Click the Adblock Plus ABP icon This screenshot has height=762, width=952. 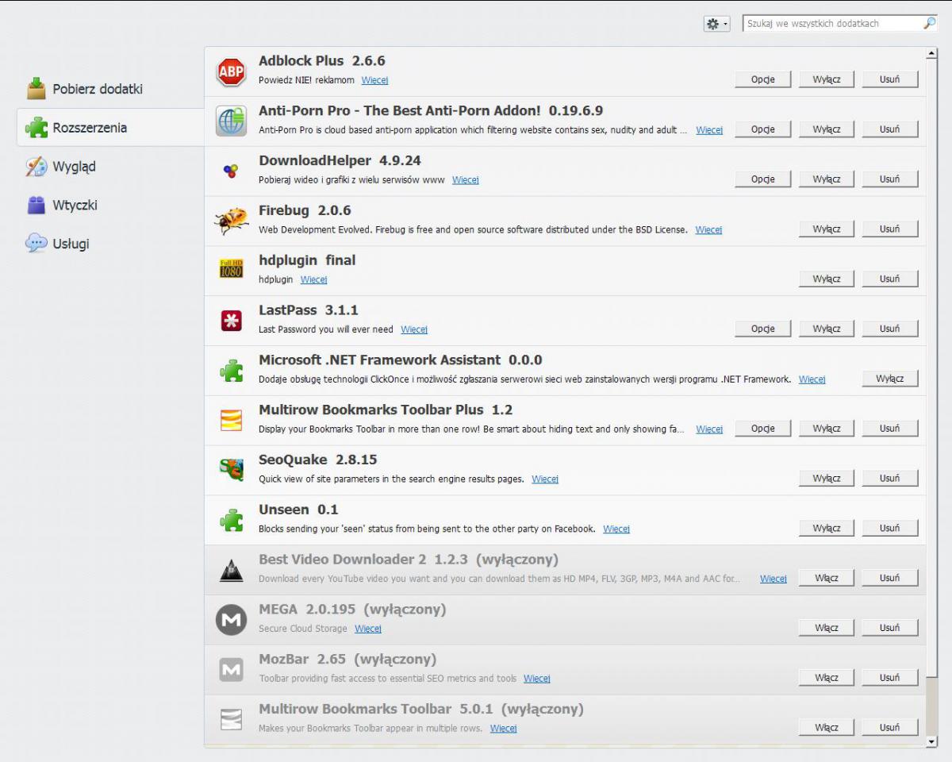point(231,72)
